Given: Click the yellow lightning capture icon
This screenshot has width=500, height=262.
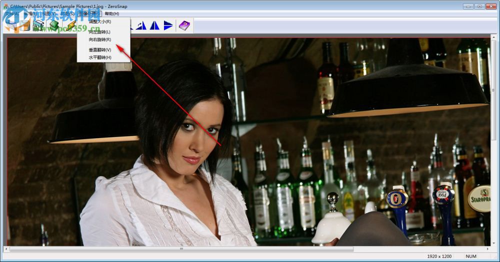Looking at the screenshot, I should tap(70, 25).
